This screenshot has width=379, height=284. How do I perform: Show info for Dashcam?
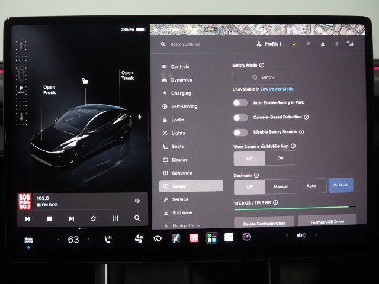pos(256,175)
